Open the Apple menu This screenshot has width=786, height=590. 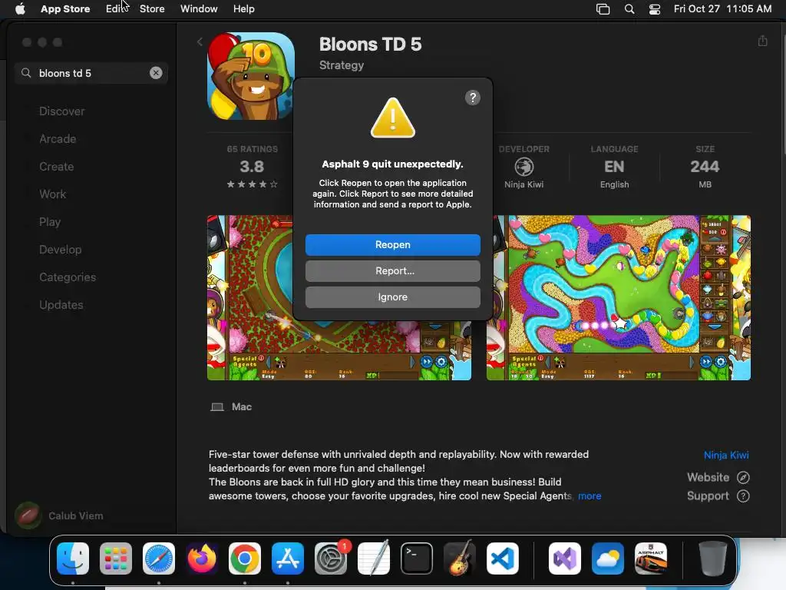(20, 8)
